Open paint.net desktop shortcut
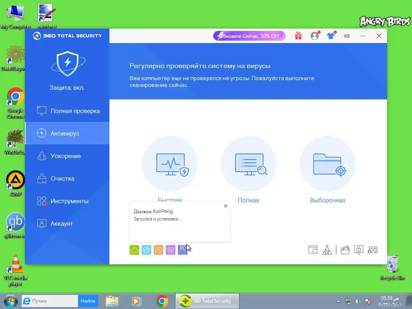The width and height of the screenshot is (412, 309). 47,16
